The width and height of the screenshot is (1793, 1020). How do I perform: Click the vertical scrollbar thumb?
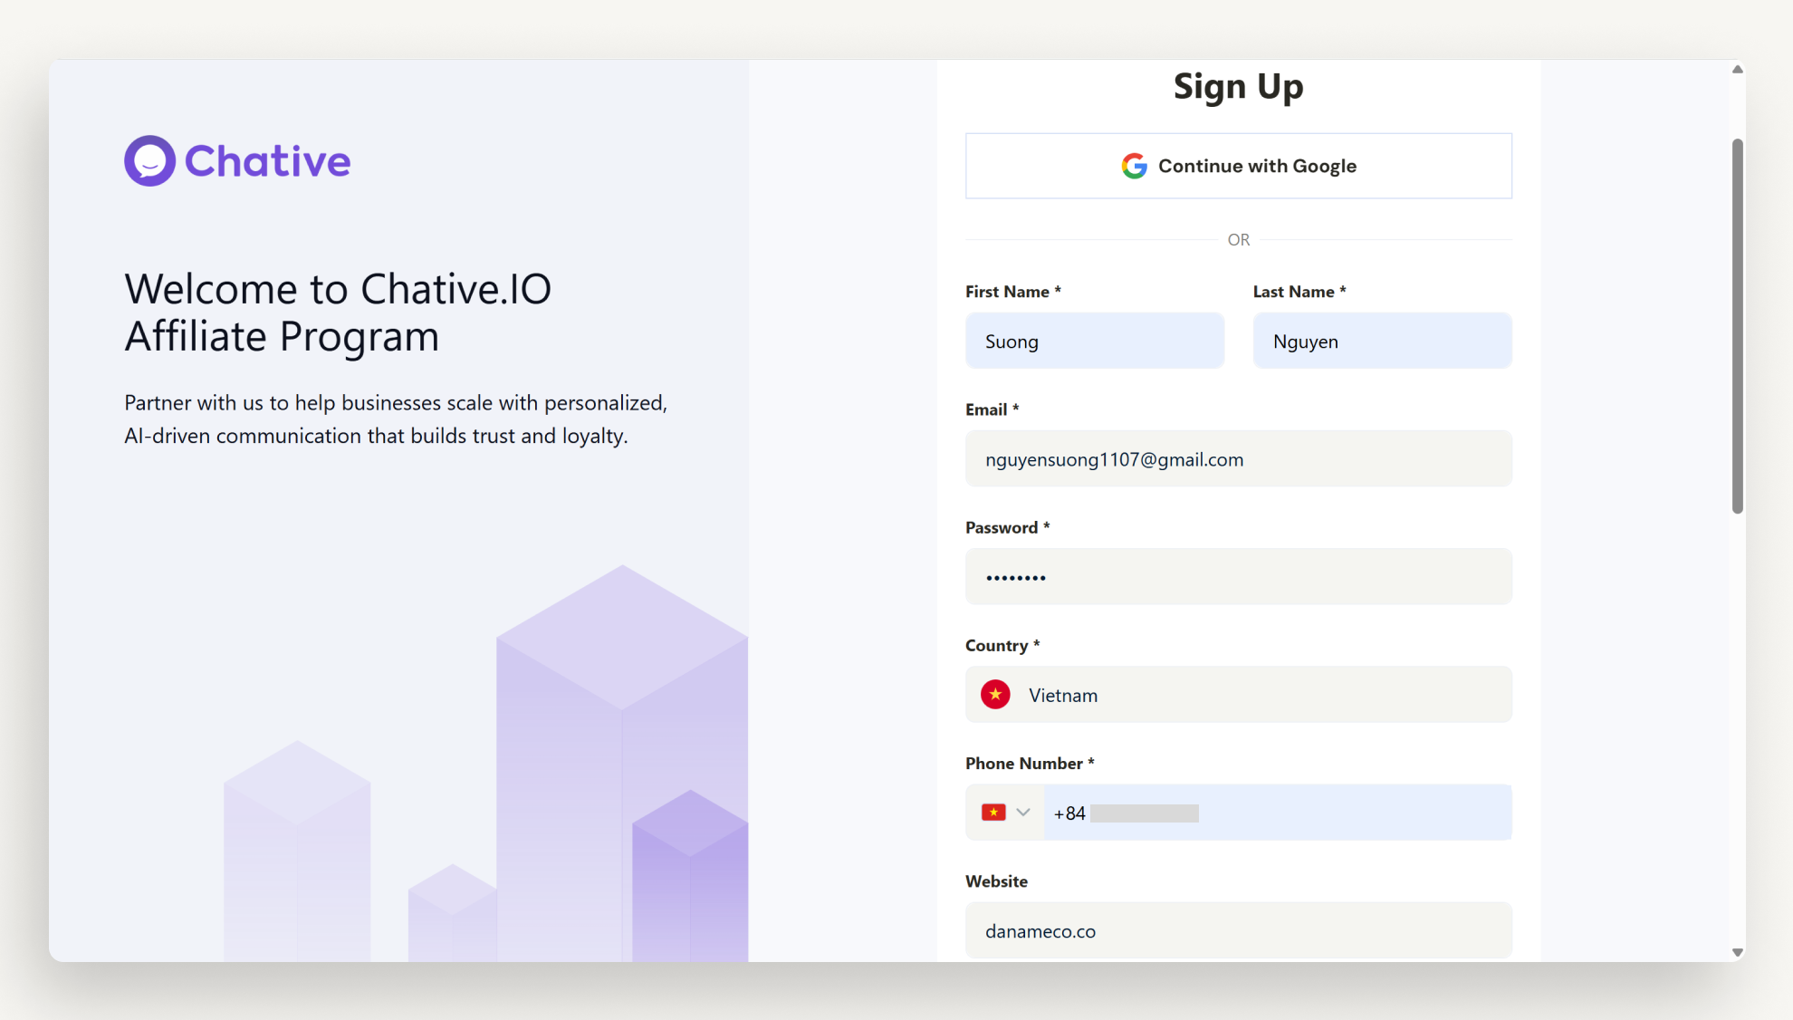coord(1737,326)
